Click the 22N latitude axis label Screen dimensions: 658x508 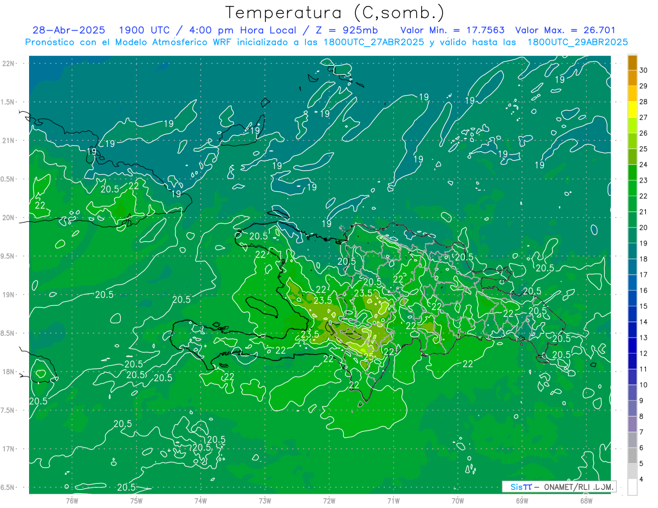(x=9, y=64)
